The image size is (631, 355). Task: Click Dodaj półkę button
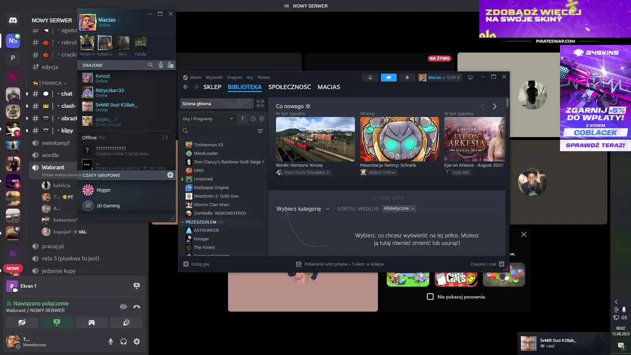click(387, 197)
